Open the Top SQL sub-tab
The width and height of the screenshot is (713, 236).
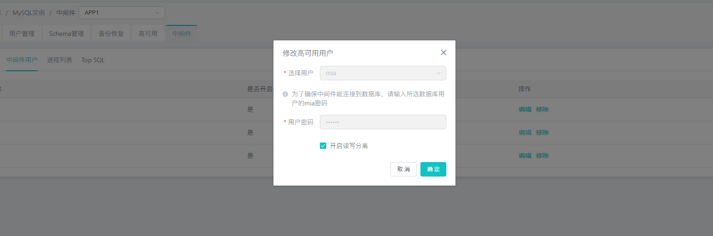click(x=93, y=60)
